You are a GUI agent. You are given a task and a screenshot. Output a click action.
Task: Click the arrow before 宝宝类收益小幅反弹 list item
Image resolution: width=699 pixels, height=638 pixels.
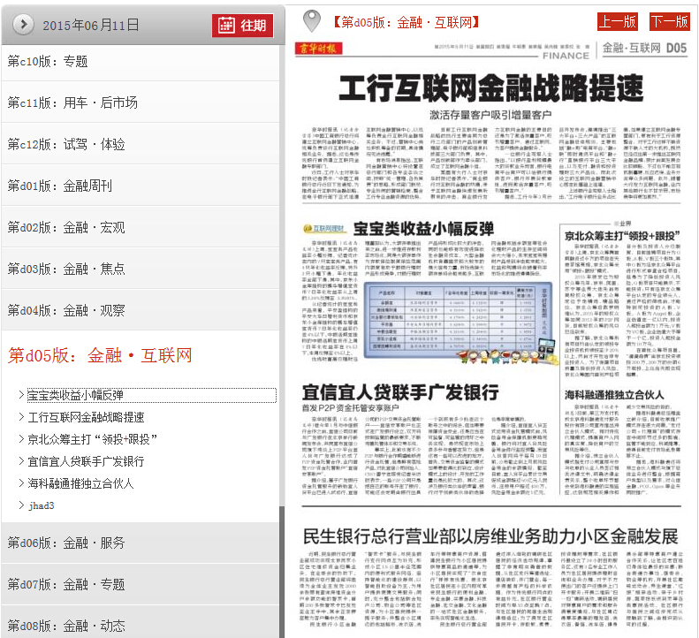point(21,395)
